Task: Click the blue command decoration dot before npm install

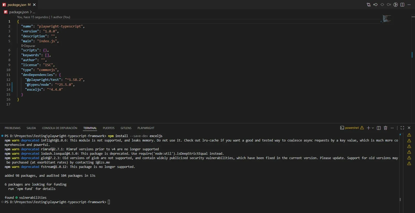Action: pyautogui.click(x=2, y=136)
